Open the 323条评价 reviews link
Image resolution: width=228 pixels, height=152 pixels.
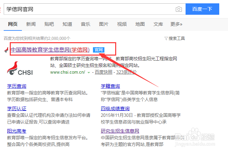tap(126, 72)
